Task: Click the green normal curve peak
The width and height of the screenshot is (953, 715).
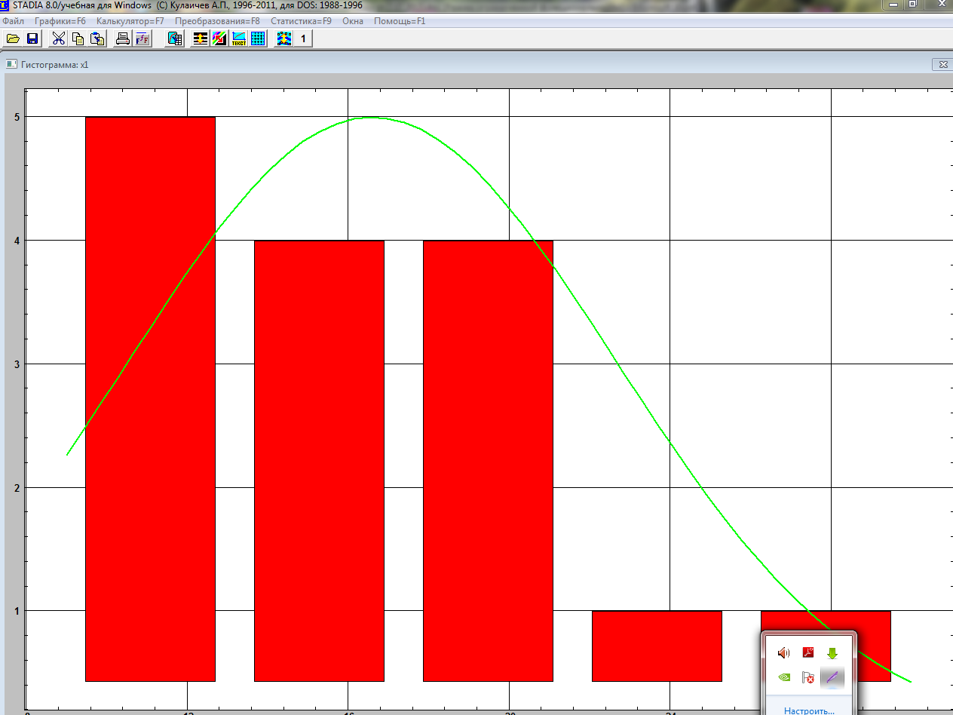Action: (372, 118)
